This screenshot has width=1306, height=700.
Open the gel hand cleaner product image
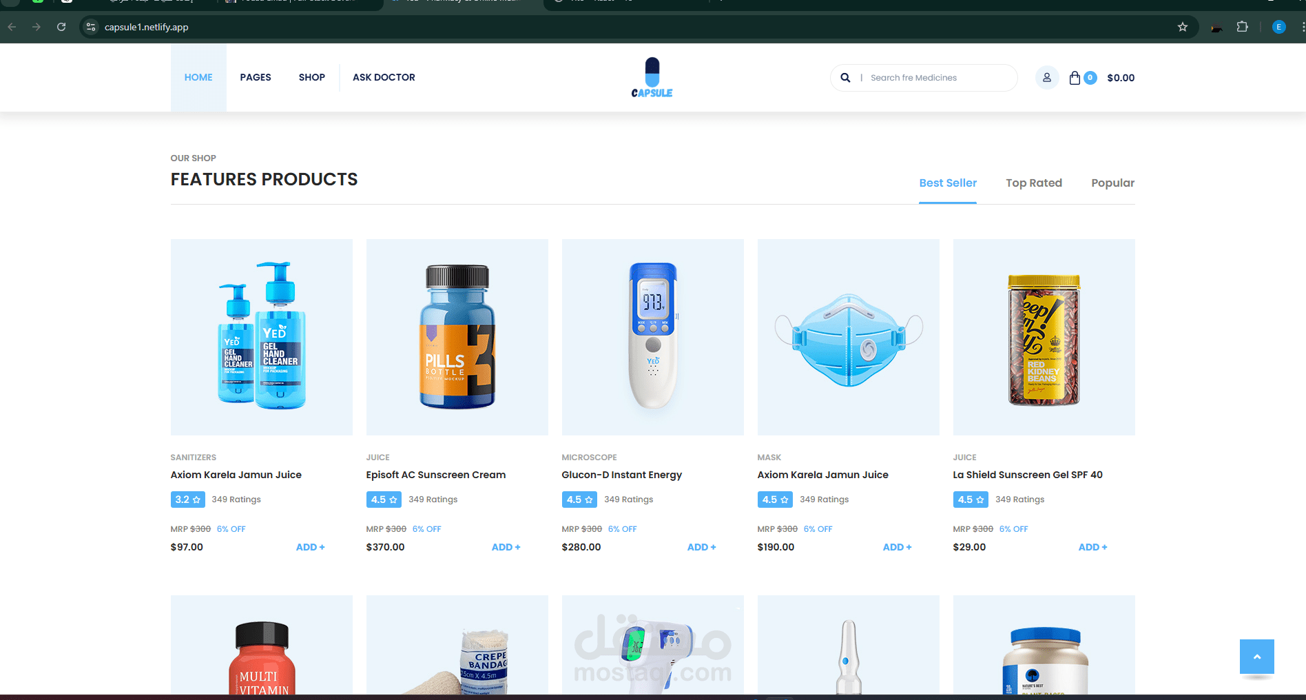[262, 337]
